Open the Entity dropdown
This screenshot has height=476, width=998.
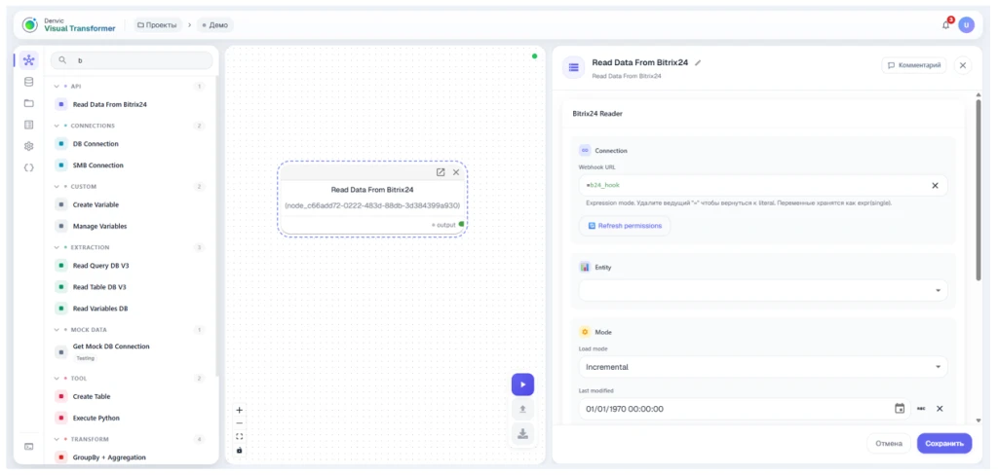click(762, 290)
